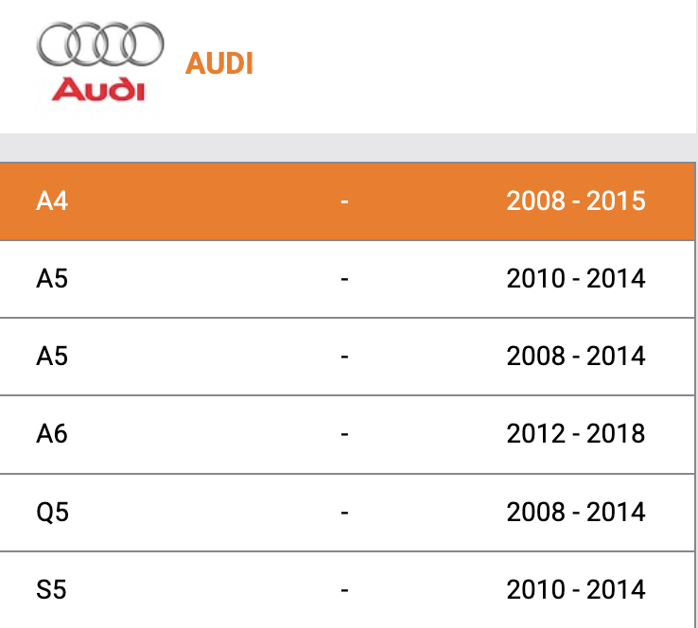Select the S5 model row
The height and width of the screenshot is (628, 698).
[x=347, y=590]
